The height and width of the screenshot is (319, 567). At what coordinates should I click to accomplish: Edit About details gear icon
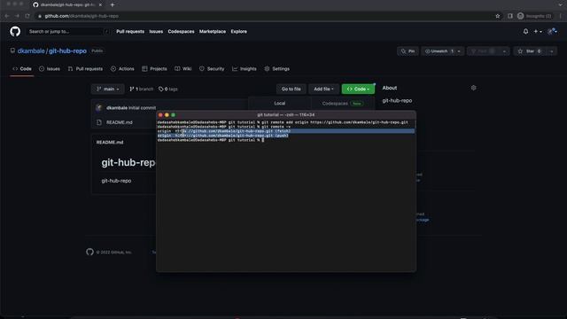[473, 88]
